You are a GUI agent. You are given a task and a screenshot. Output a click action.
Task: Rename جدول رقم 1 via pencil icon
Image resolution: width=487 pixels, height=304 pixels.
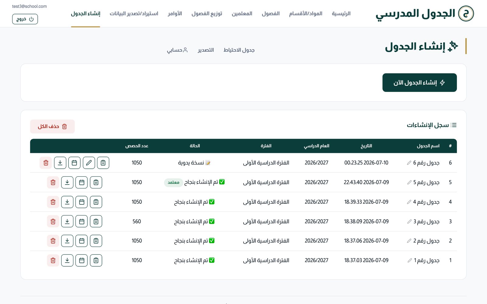click(410, 261)
